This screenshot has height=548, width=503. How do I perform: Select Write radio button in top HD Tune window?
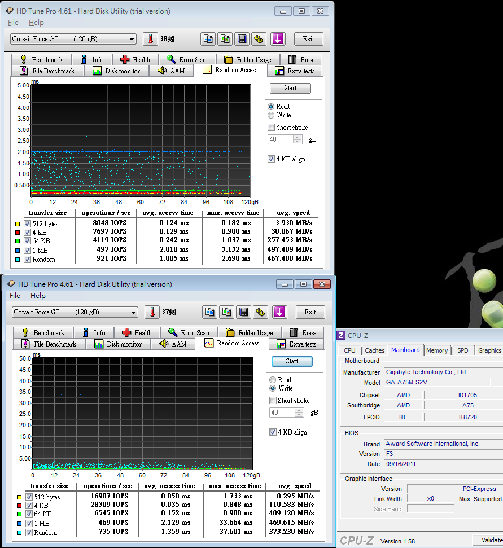pos(271,115)
